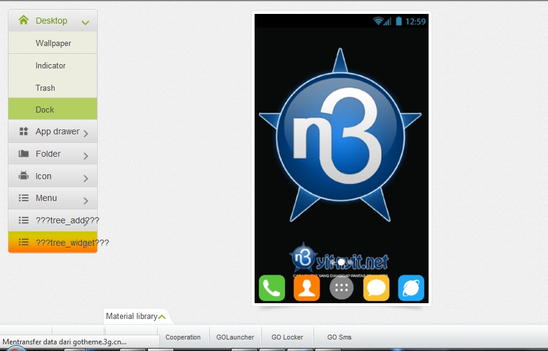Click the battery icon in phone status bar
548x351 pixels.
click(399, 21)
